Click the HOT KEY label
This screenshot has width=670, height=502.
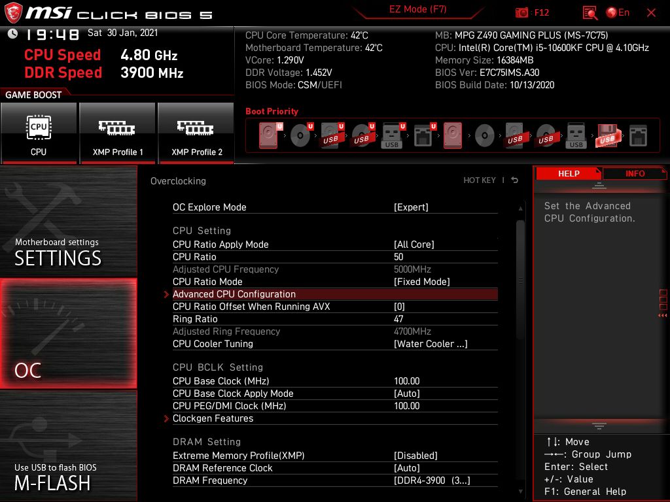(480, 180)
